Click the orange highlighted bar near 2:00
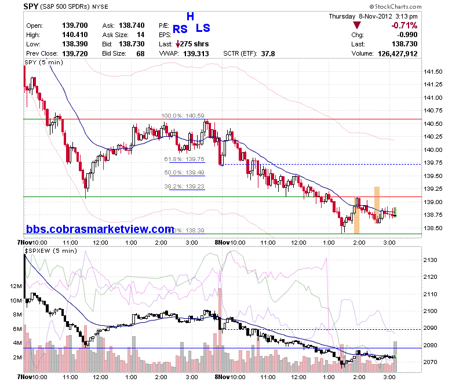The width and height of the screenshot is (452, 382). [356, 215]
